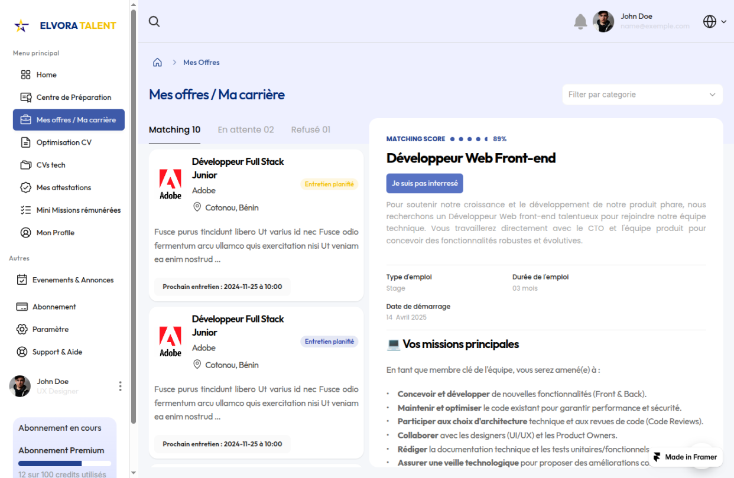Click the home breadcrumb icon
This screenshot has height=478, width=734.
point(157,63)
